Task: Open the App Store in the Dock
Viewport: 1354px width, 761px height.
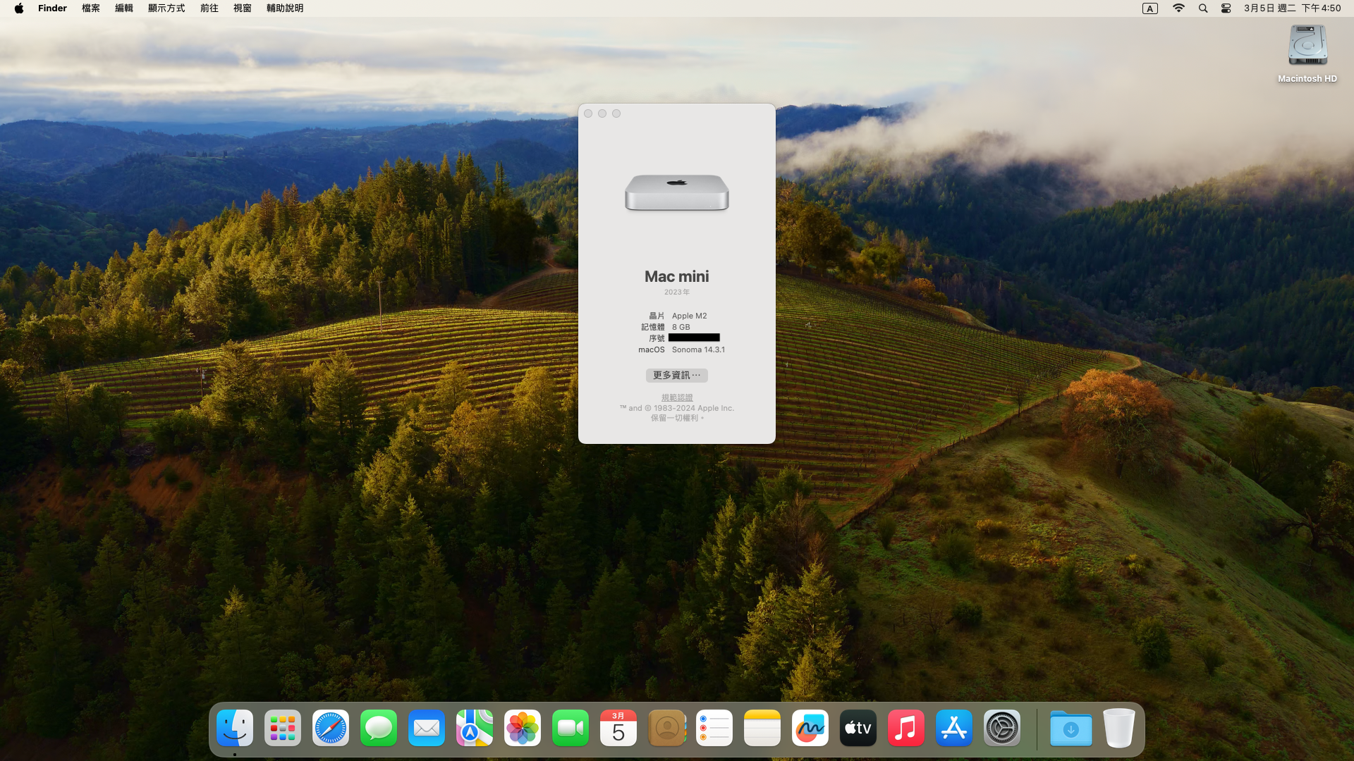Action: [954, 728]
